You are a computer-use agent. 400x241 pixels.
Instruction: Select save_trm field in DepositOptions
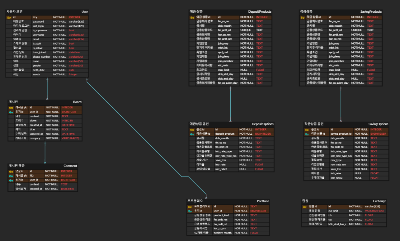pyautogui.click(x=221, y=160)
